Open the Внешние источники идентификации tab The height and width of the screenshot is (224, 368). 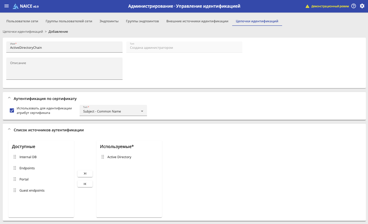[x=197, y=21]
